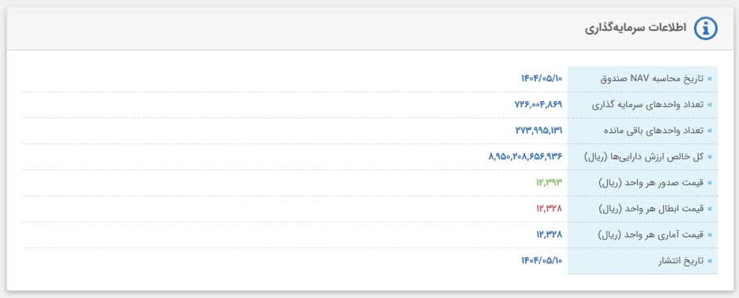739x298 pixels.
Task: Click the chevron beside تاریخ انتشار
Action: coord(710,260)
